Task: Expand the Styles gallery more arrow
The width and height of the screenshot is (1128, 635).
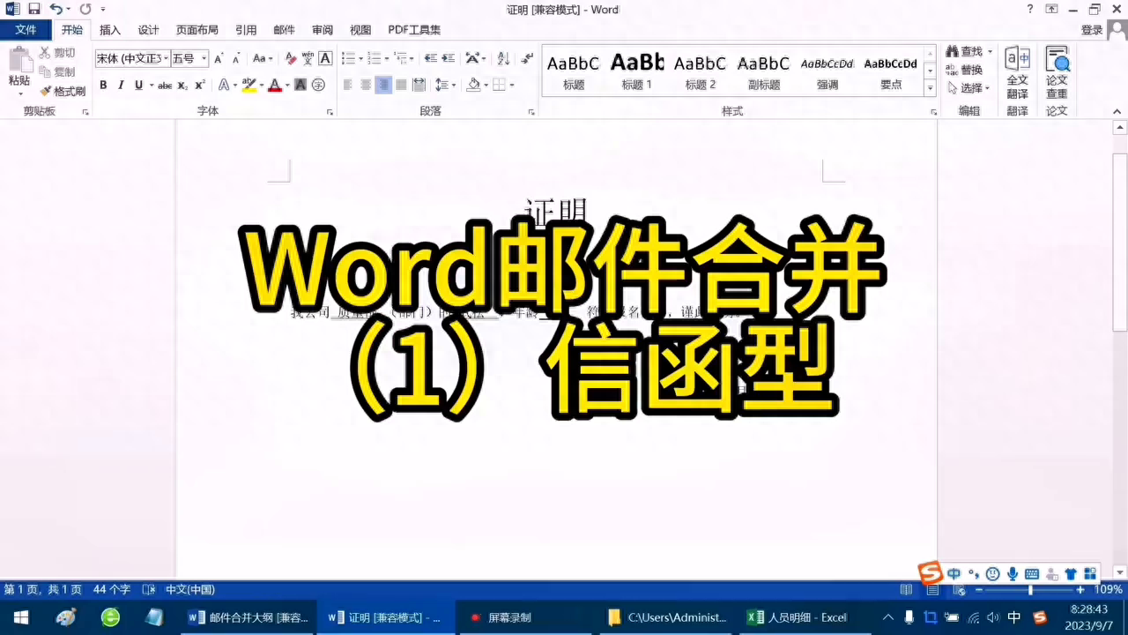Action: coord(930,88)
